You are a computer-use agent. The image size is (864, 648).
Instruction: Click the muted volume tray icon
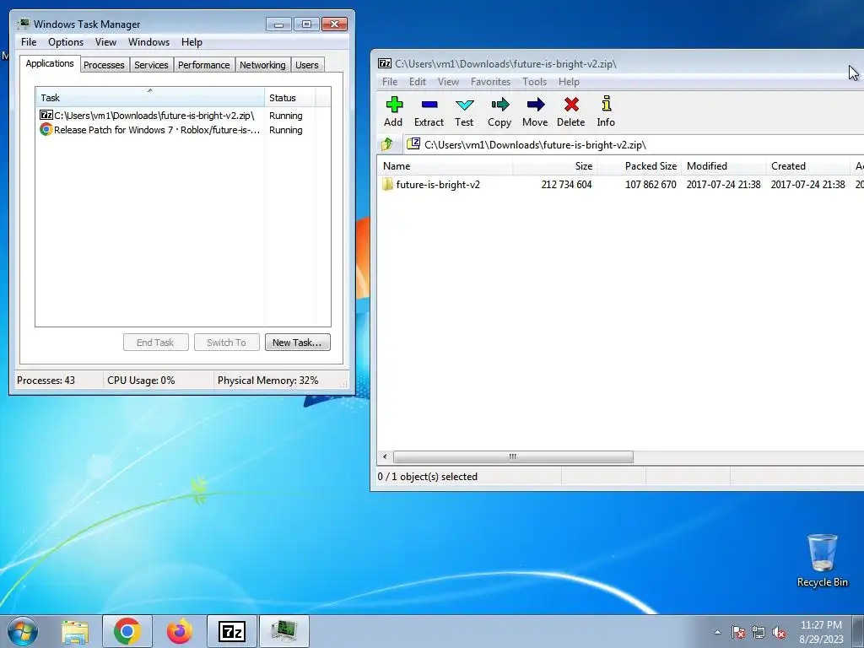point(779,632)
